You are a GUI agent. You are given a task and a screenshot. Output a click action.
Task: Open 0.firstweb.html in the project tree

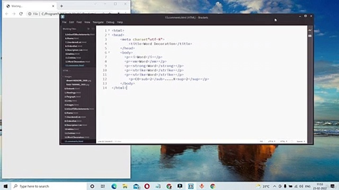click(72, 89)
